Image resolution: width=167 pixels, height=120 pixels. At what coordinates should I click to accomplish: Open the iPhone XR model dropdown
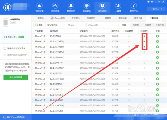point(100,25)
